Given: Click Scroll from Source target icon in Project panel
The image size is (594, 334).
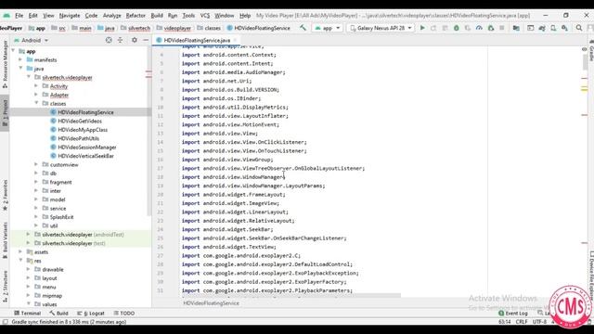Looking at the screenshot, I should [109, 40].
